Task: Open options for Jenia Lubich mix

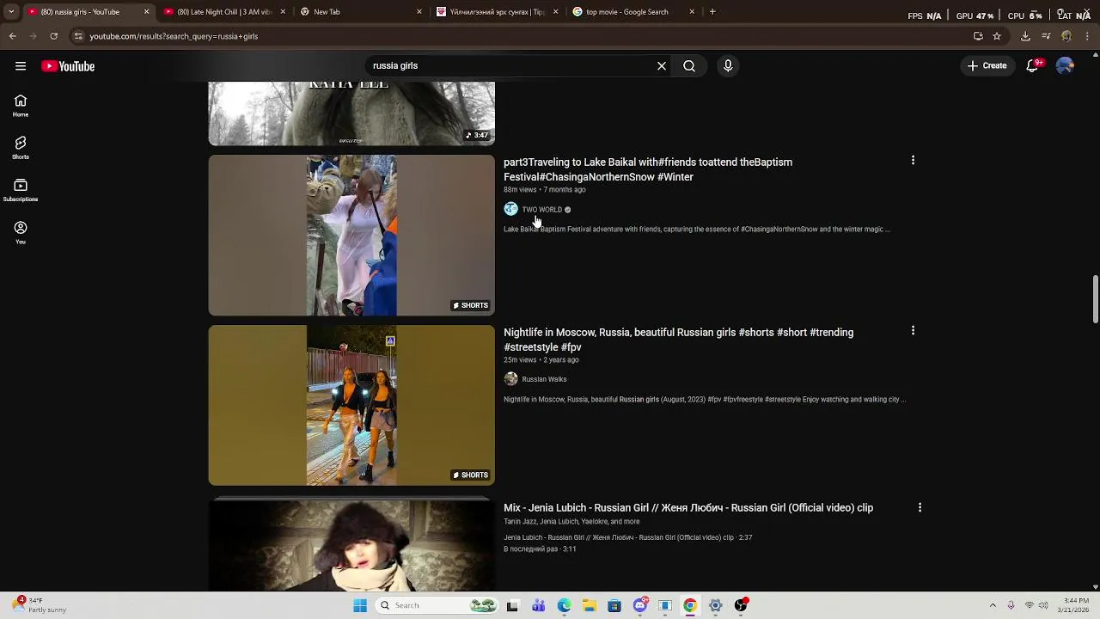Action: [920, 507]
